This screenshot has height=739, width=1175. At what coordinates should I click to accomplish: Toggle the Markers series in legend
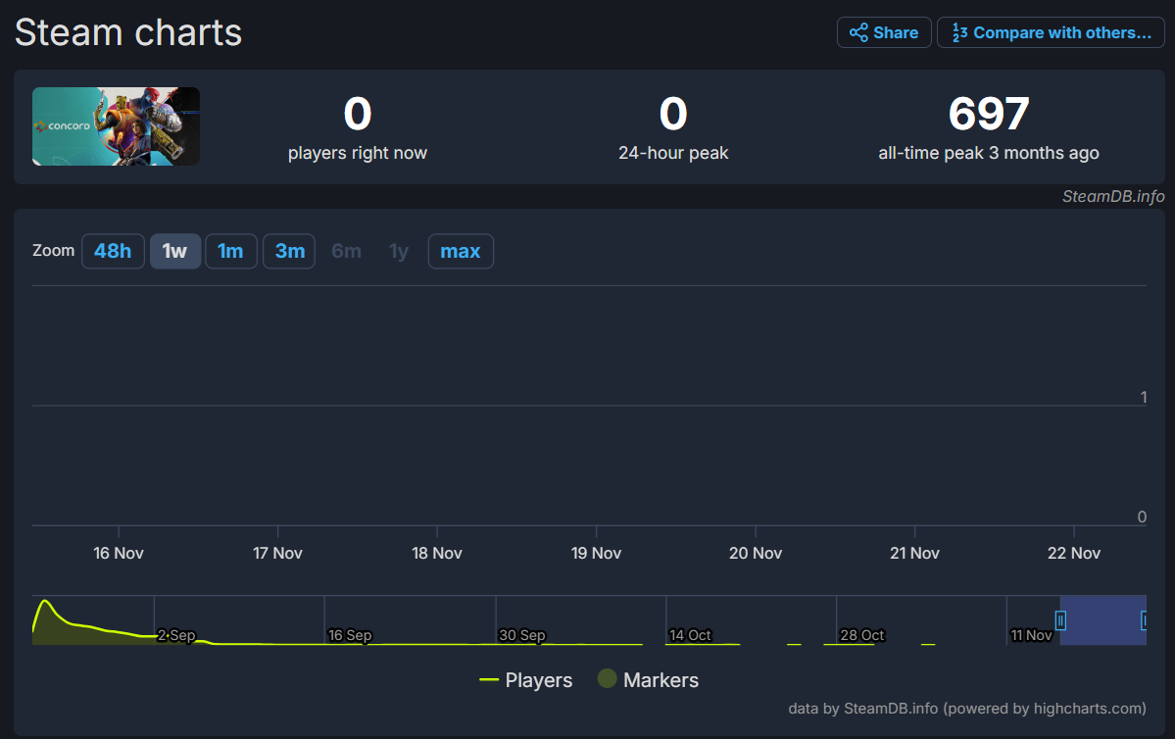tap(648, 680)
